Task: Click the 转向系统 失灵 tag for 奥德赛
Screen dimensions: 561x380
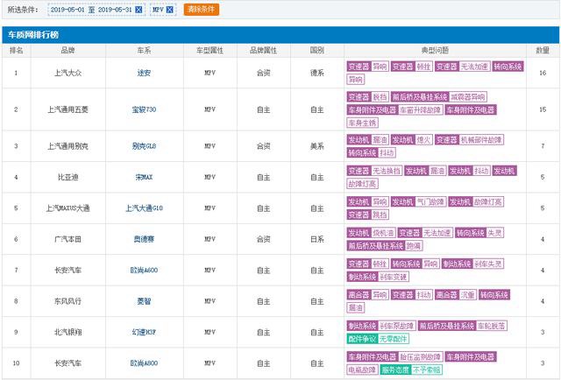Action: (479, 233)
